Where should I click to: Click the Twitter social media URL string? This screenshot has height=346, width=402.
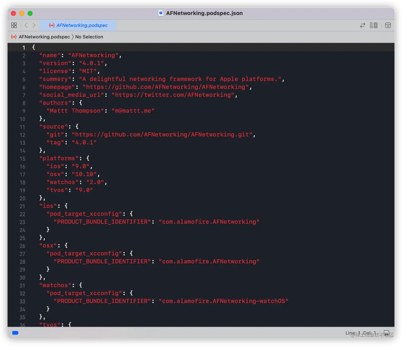(x=173, y=95)
